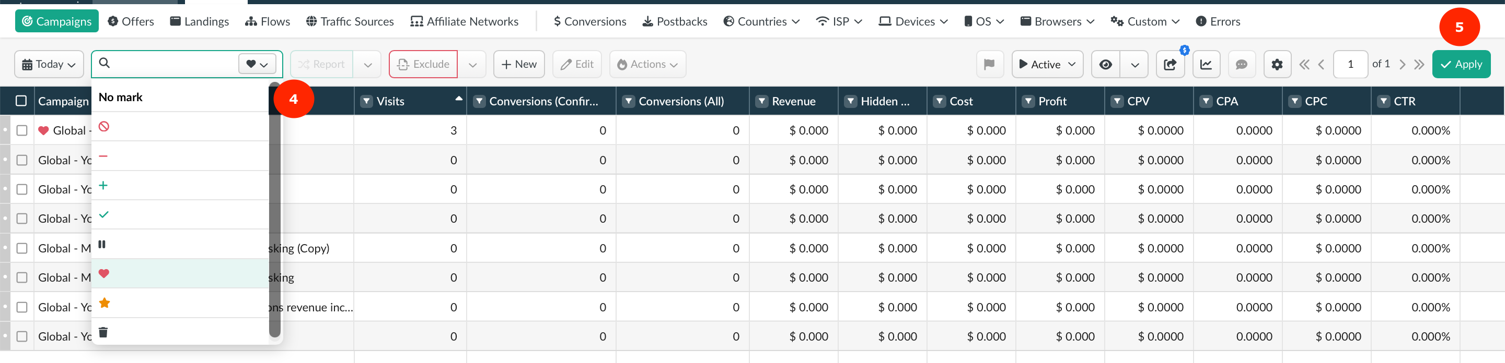
Task: Click the page number input field
Action: click(x=1350, y=64)
